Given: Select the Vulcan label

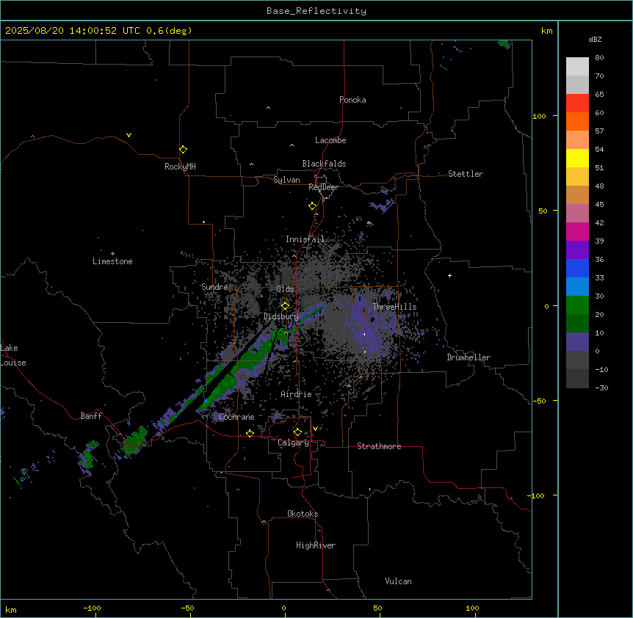Looking at the screenshot, I should coord(399,581).
